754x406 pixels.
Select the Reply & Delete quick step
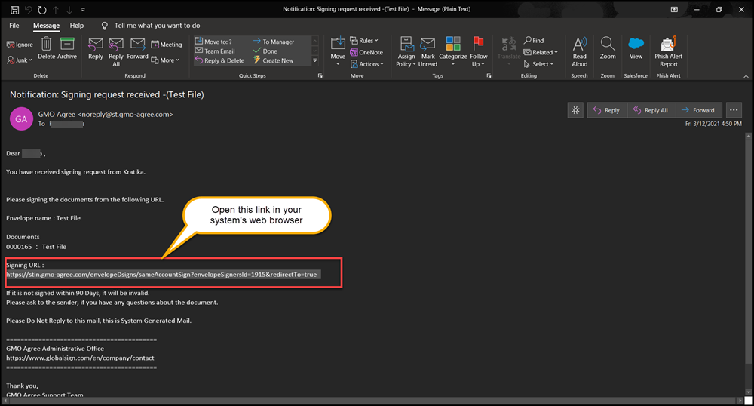(219, 60)
